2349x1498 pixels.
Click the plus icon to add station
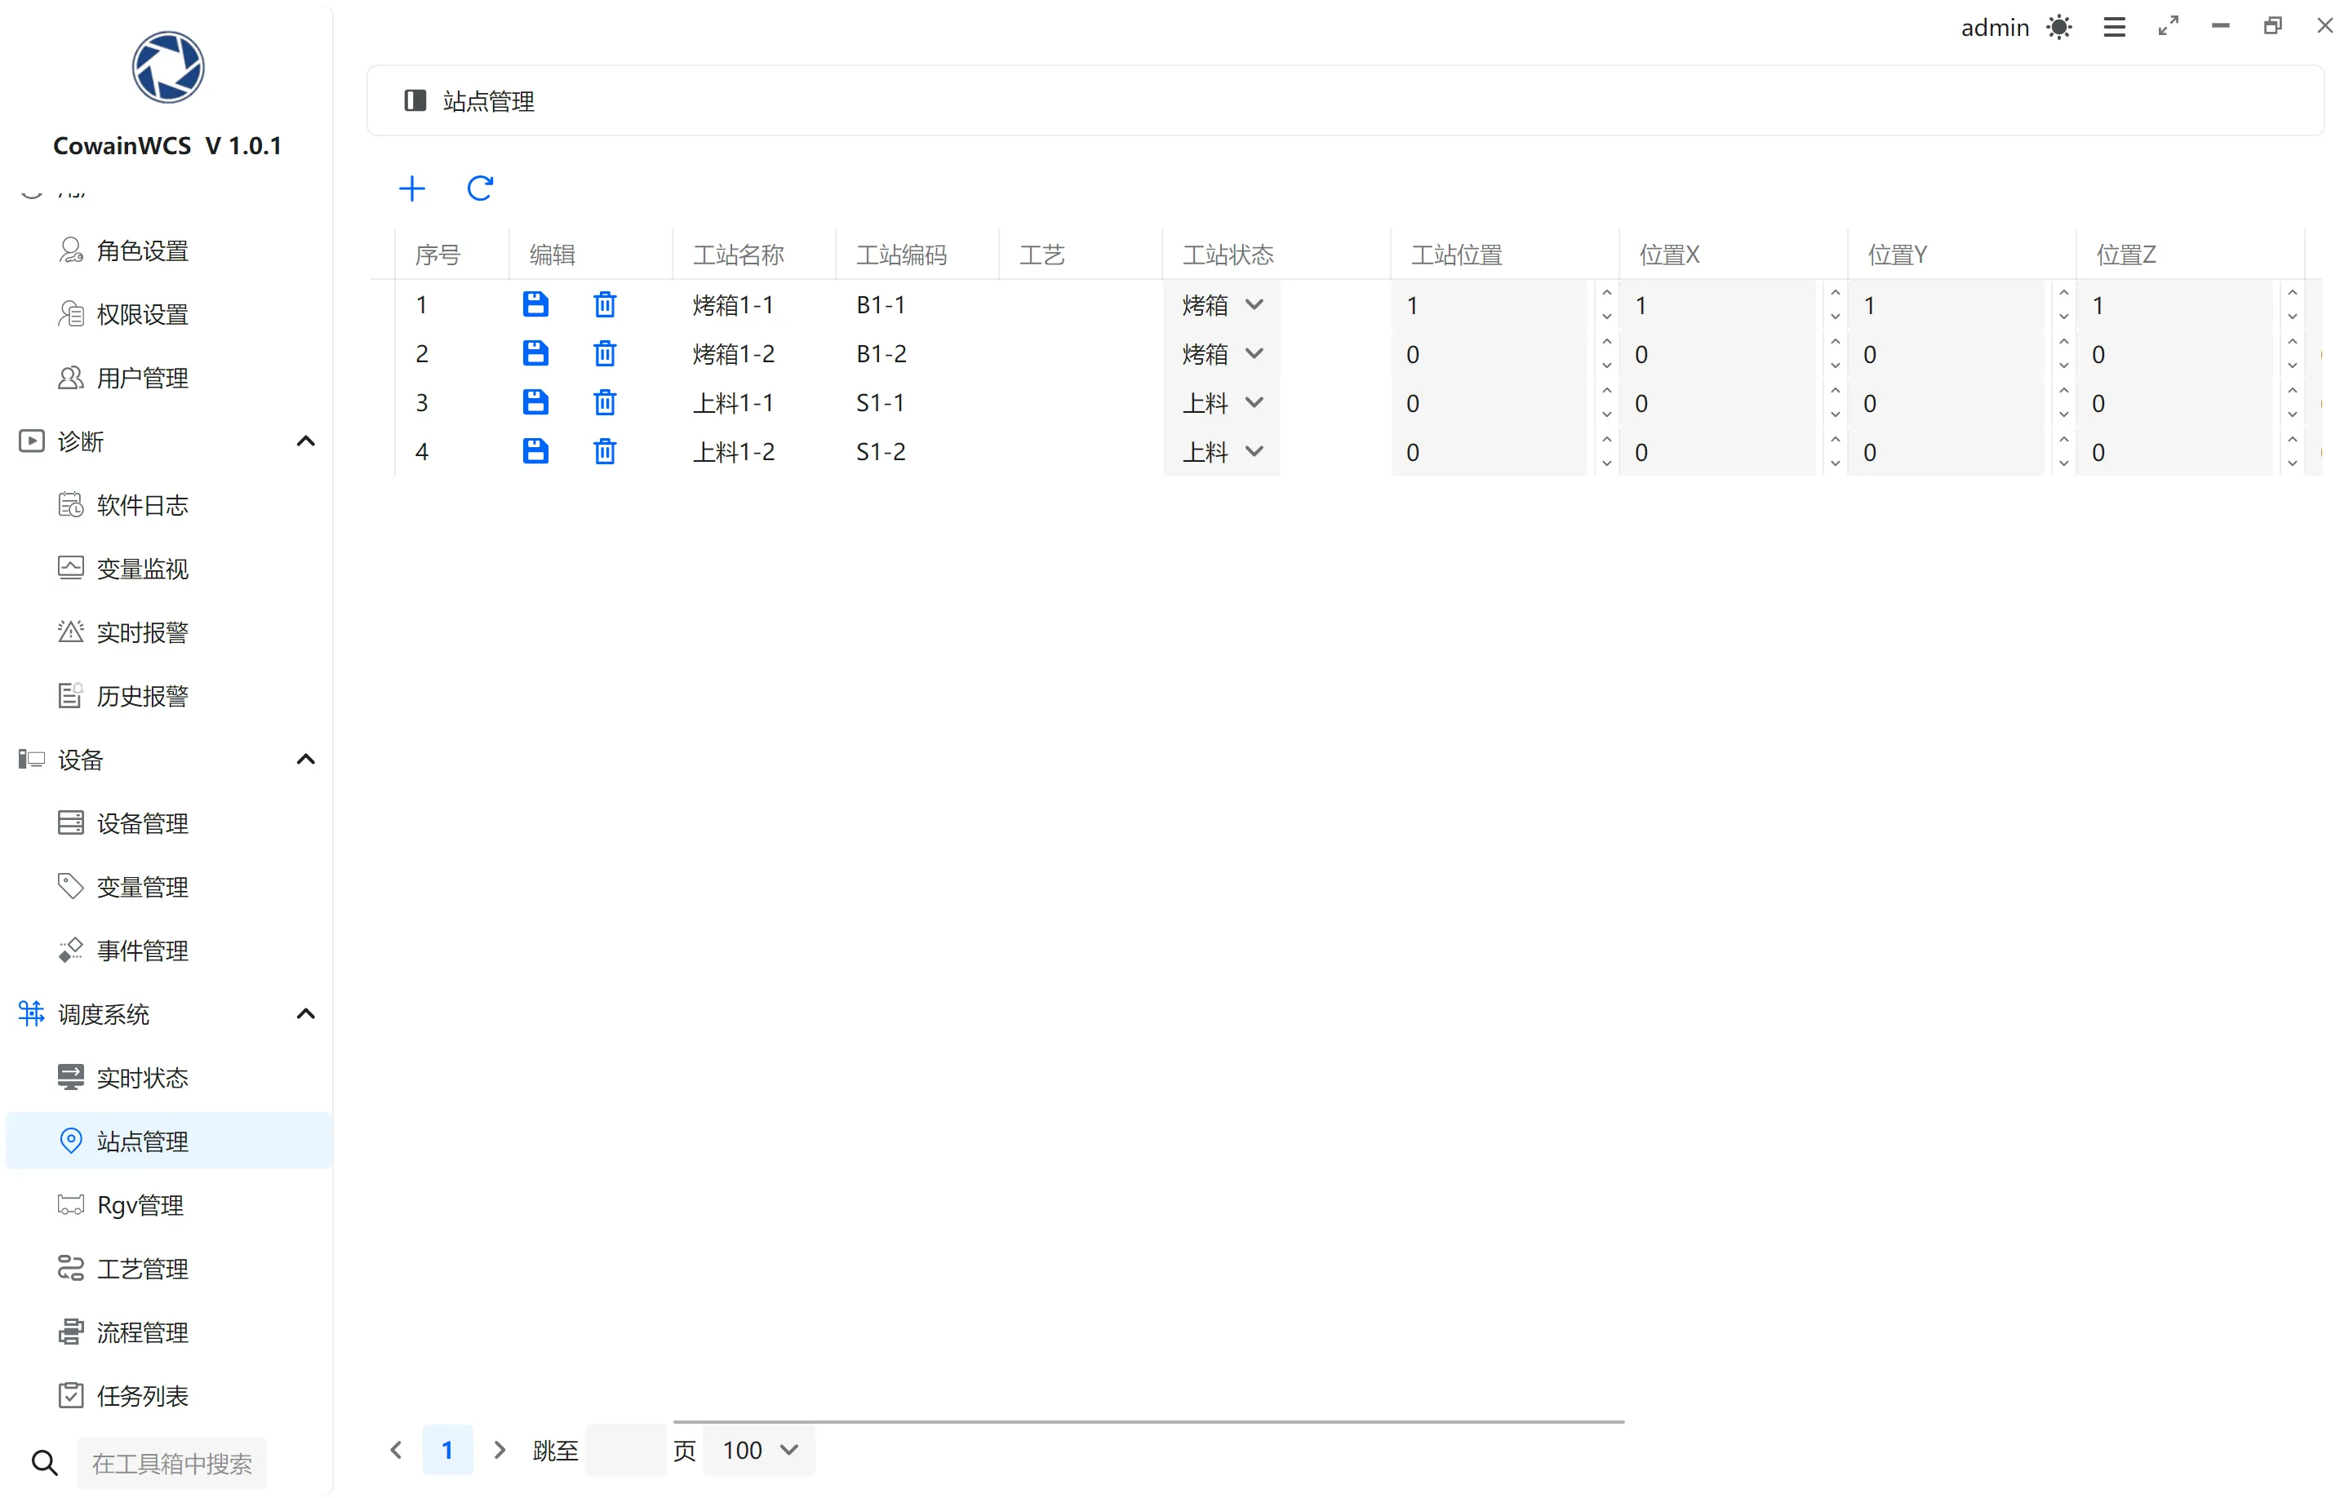pyautogui.click(x=413, y=188)
